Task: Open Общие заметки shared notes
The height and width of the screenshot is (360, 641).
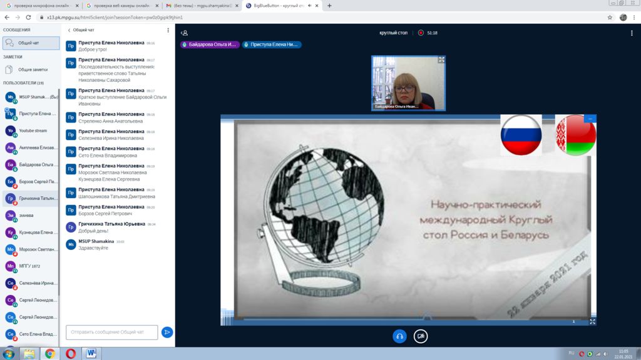Action: click(31, 70)
